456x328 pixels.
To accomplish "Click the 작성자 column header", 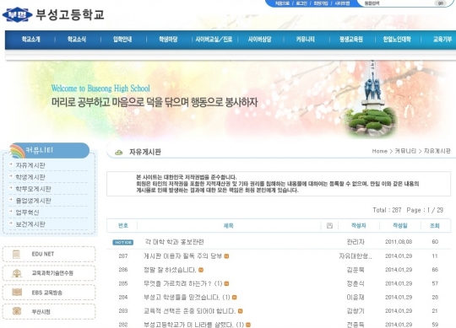I will (359, 225).
